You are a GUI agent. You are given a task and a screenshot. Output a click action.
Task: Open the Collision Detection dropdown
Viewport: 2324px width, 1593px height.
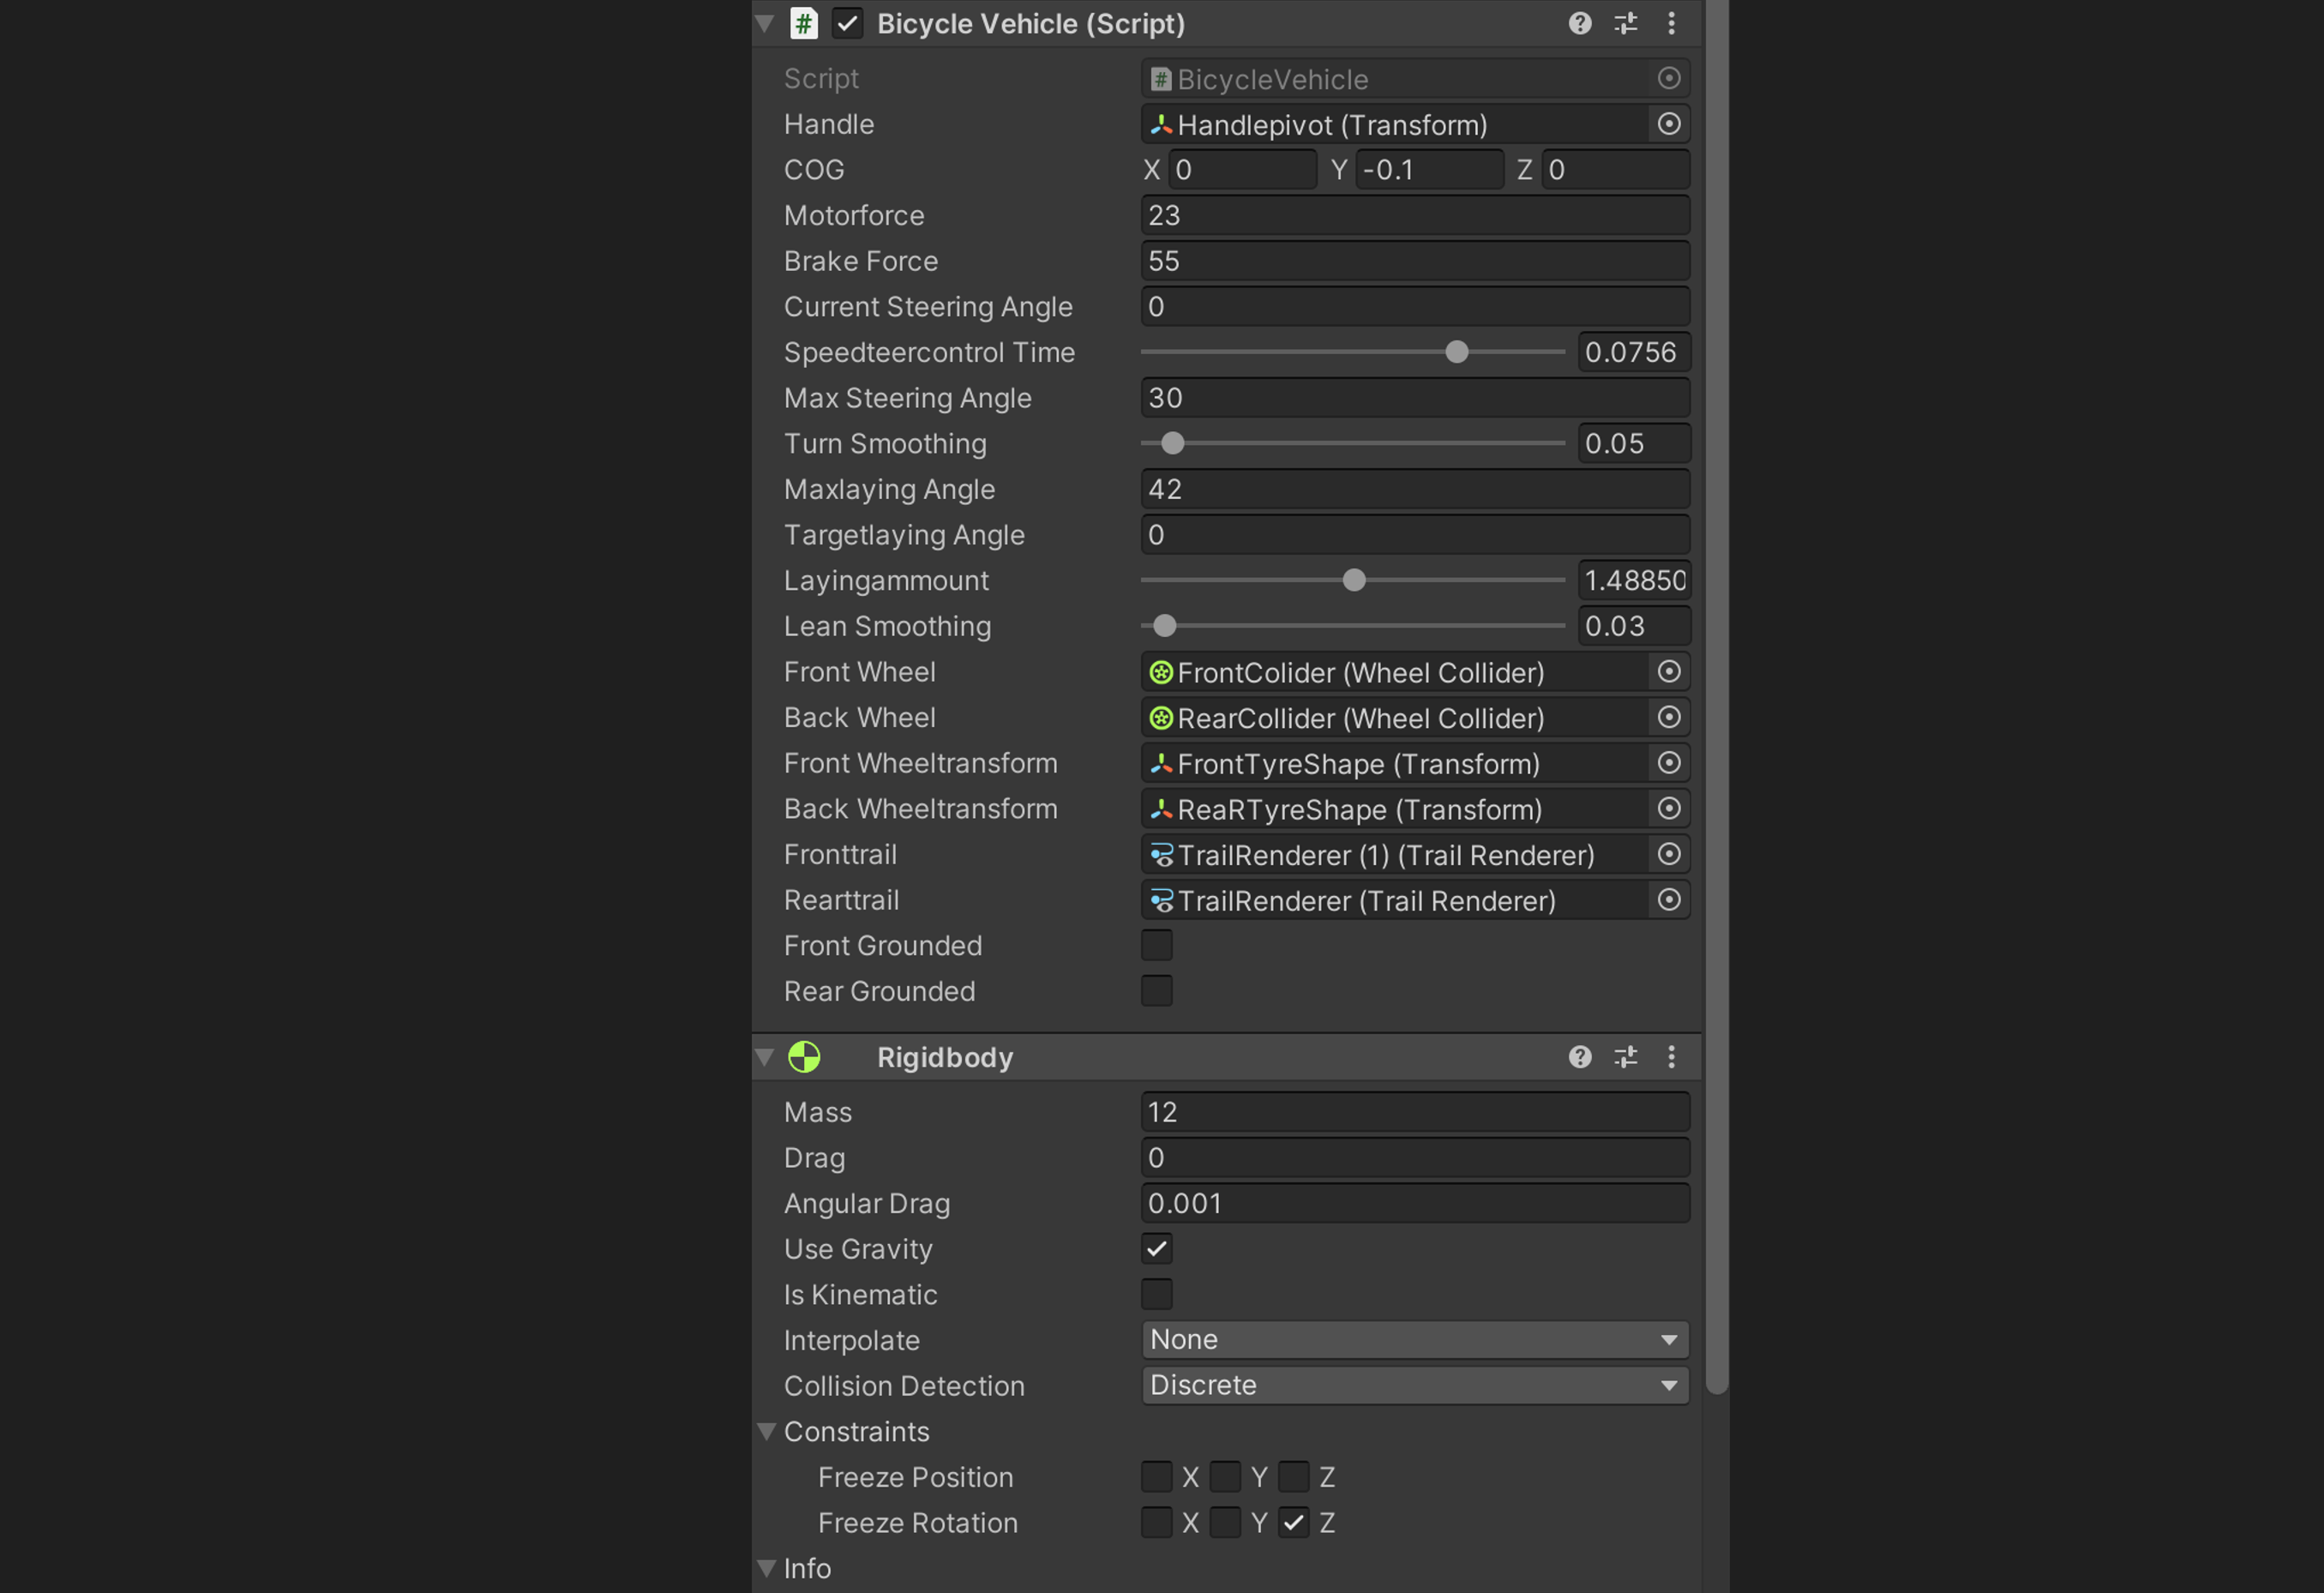(1413, 1385)
